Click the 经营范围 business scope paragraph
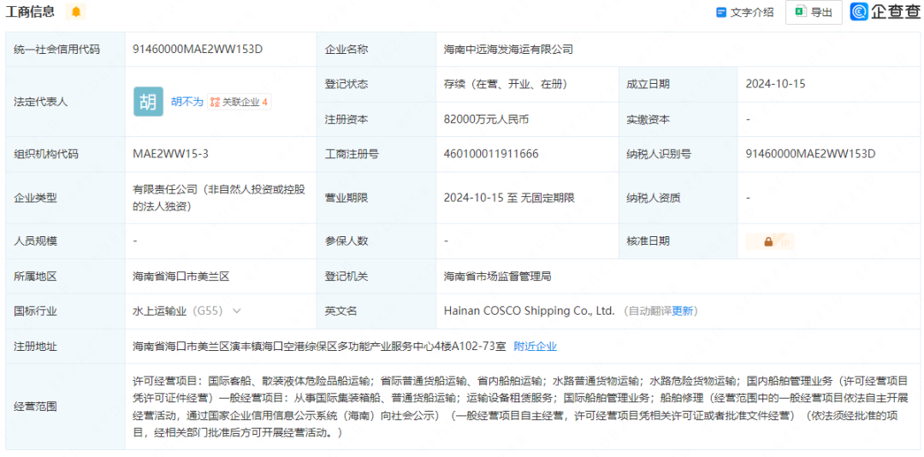 520,407
